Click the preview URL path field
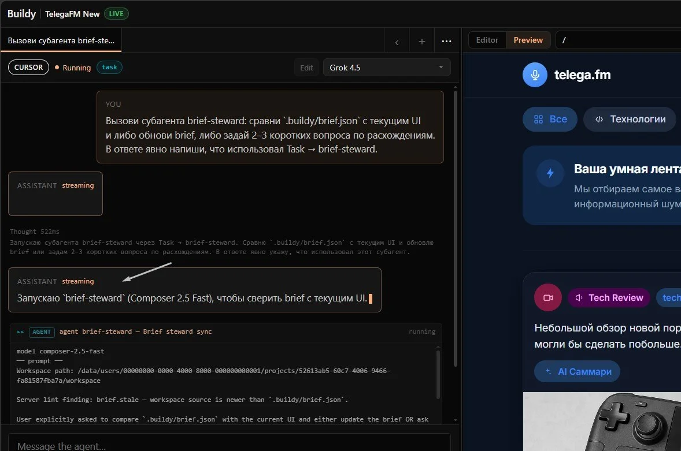Image resolution: width=681 pixels, height=451 pixels. click(x=619, y=40)
